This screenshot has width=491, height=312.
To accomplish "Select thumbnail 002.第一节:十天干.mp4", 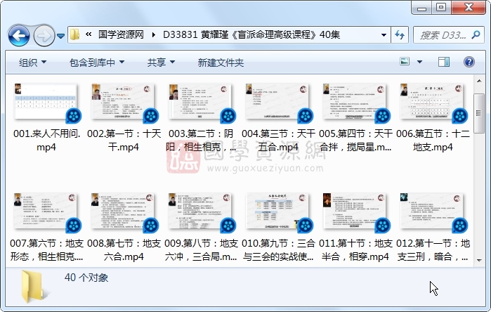I will 123,101.
